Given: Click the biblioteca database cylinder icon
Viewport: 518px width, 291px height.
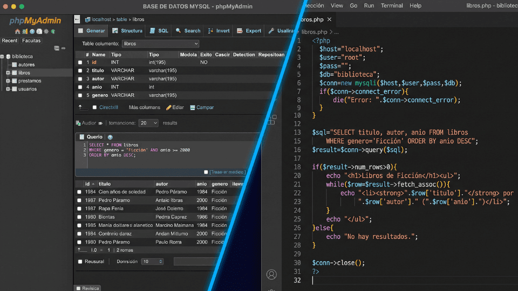Looking at the screenshot, I should pos(8,57).
